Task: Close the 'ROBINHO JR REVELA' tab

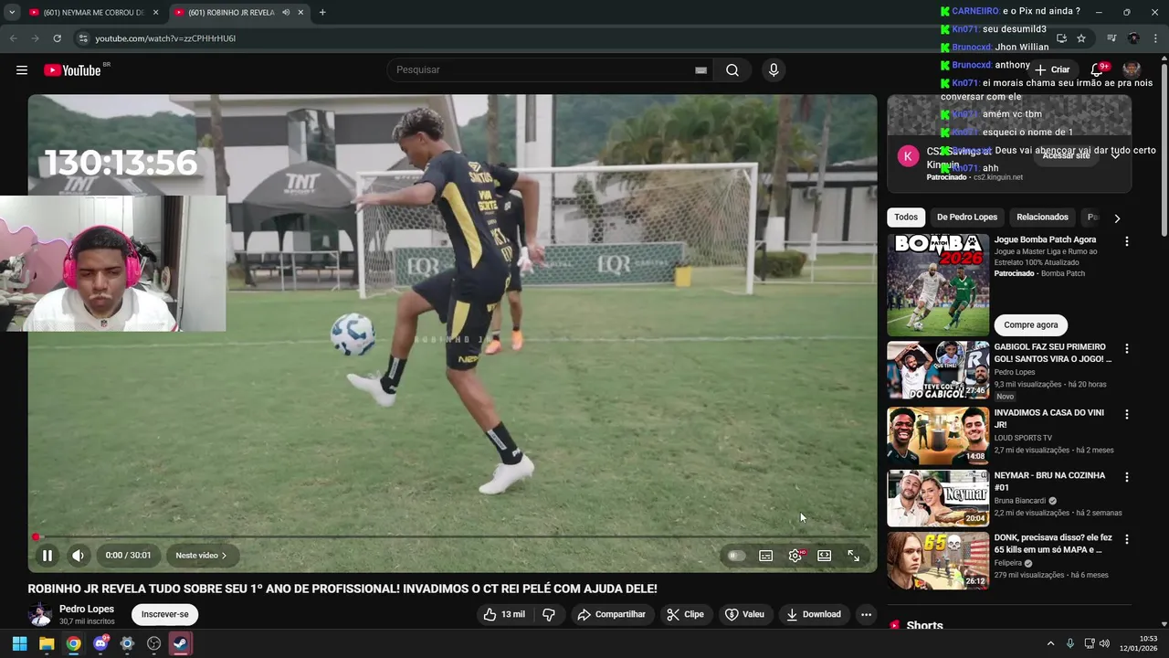Action: [300, 13]
